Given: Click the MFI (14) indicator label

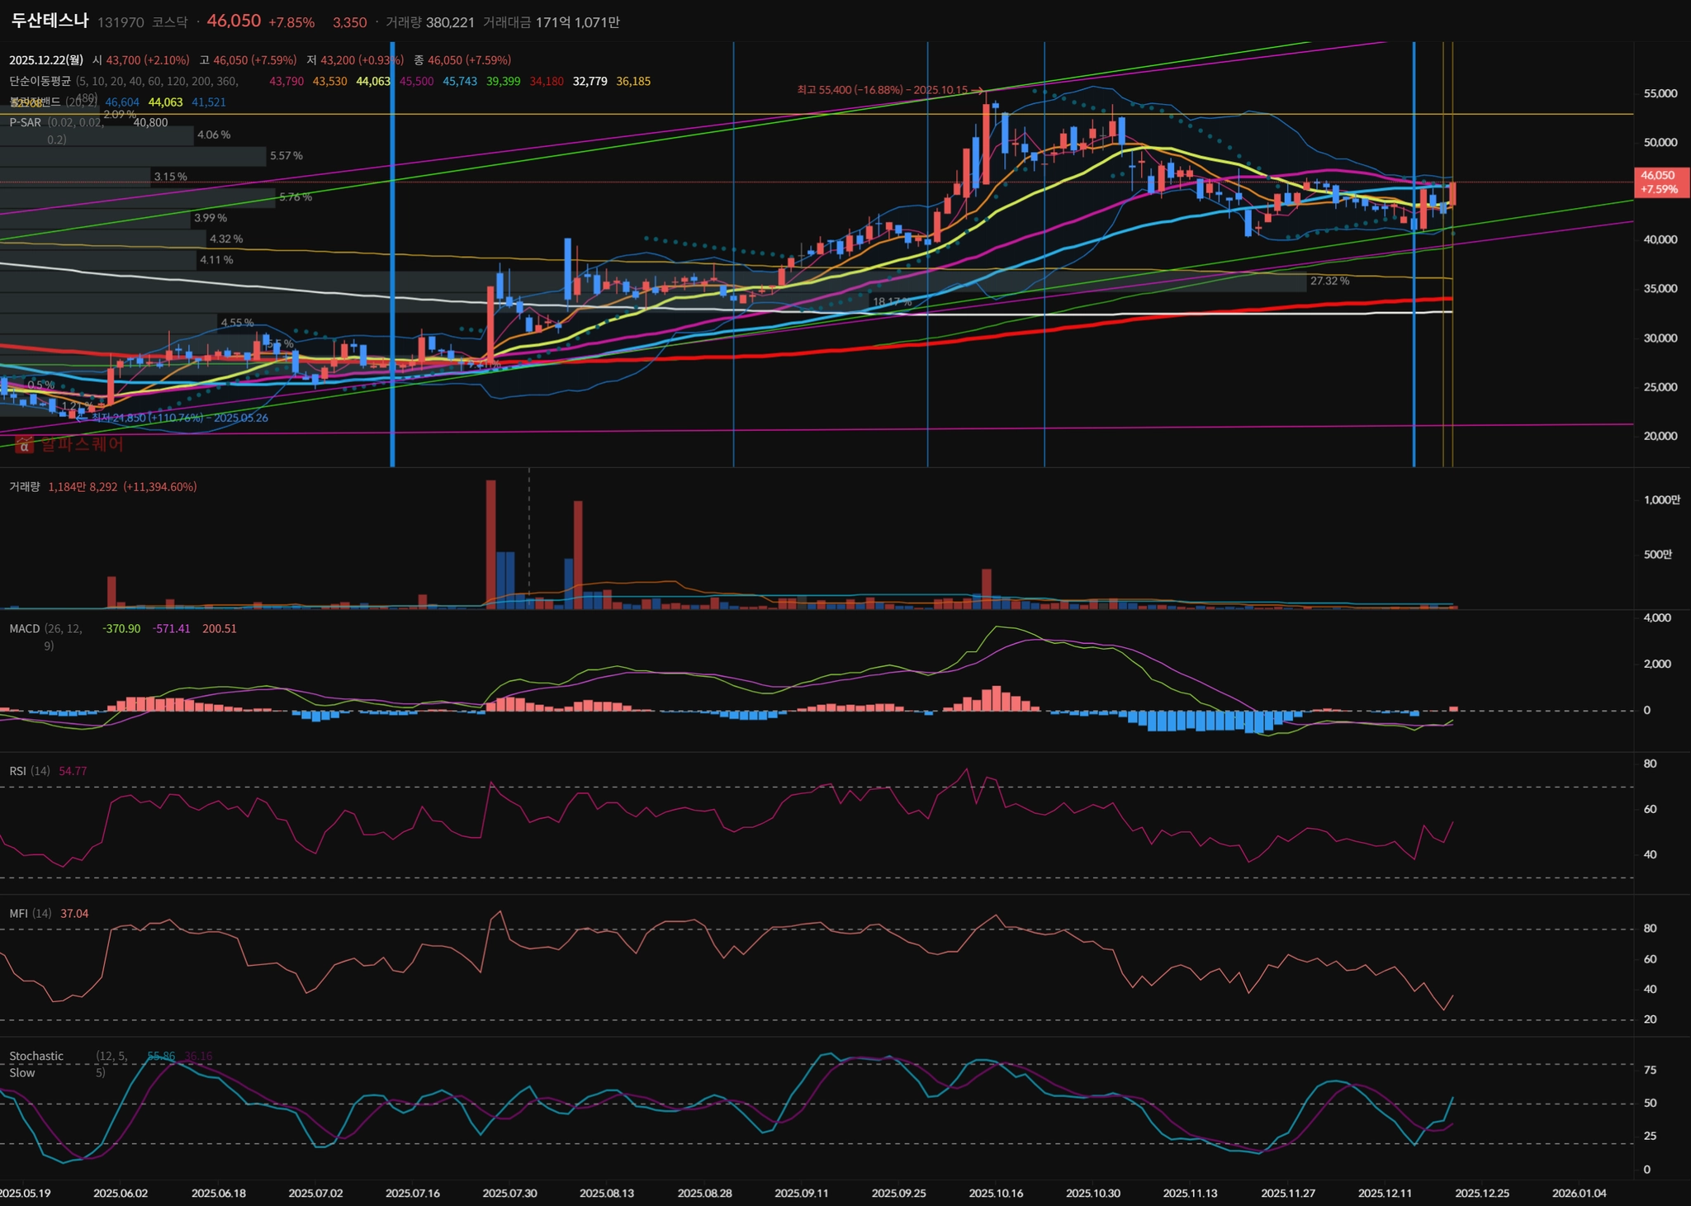Looking at the screenshot, I should (x=30, y=914).
